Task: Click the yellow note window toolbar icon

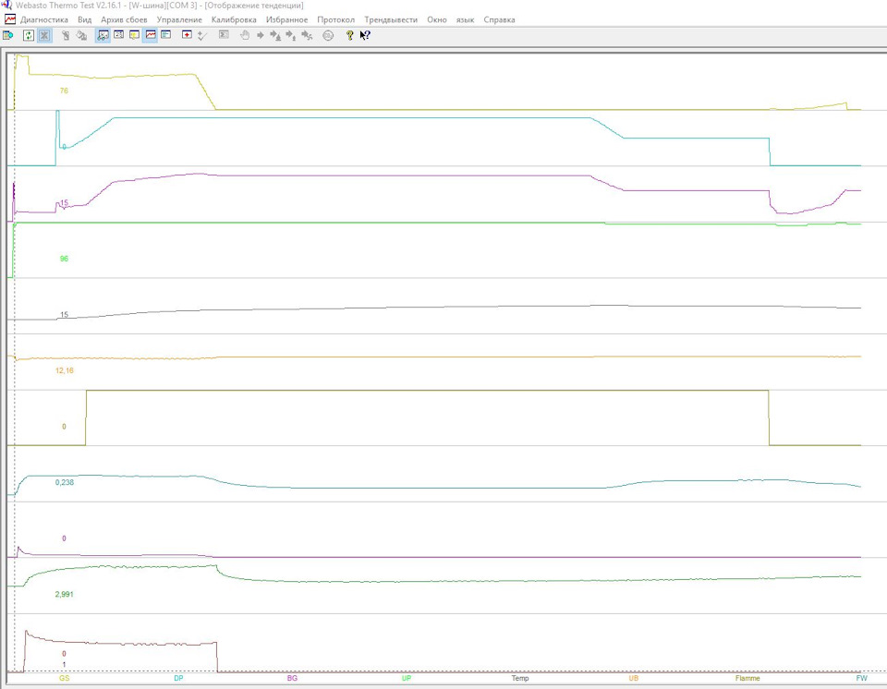Action: tap(134, 35)
